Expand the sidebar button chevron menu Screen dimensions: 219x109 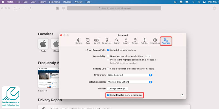pyautogui.click(x=19, y=8)
